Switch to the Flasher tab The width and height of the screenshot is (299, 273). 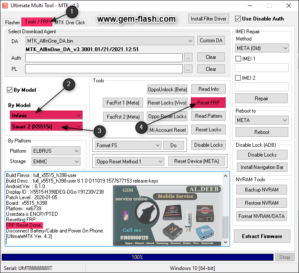[12, 23]
